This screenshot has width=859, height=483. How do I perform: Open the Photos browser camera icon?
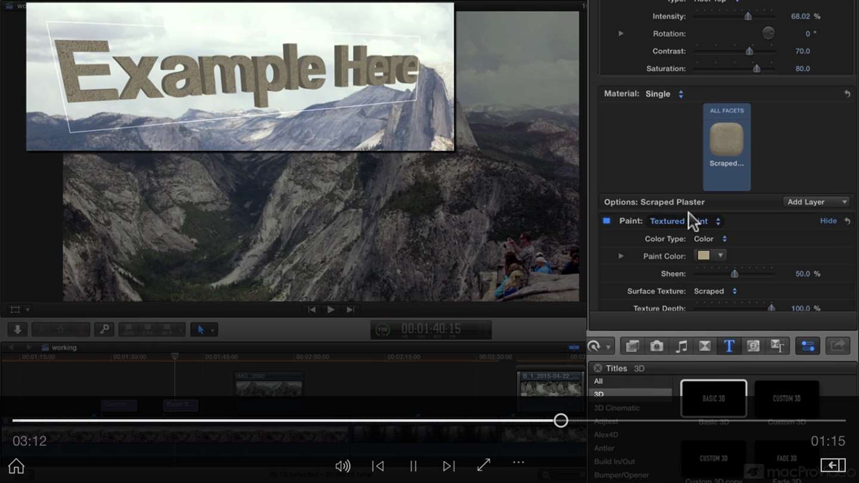point(657,346)
